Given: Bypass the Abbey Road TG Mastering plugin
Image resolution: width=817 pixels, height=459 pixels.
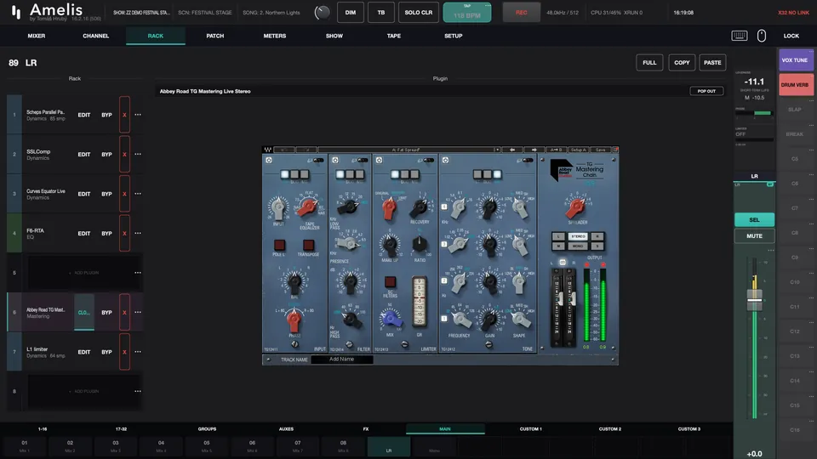Looking at the screenshot, I should [107, 312].
